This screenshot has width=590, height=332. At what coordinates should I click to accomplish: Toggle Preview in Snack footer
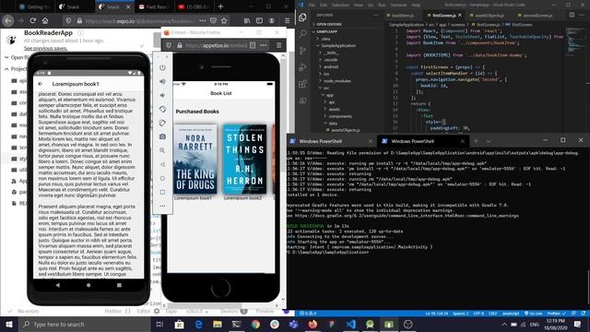tap(265, 312)
